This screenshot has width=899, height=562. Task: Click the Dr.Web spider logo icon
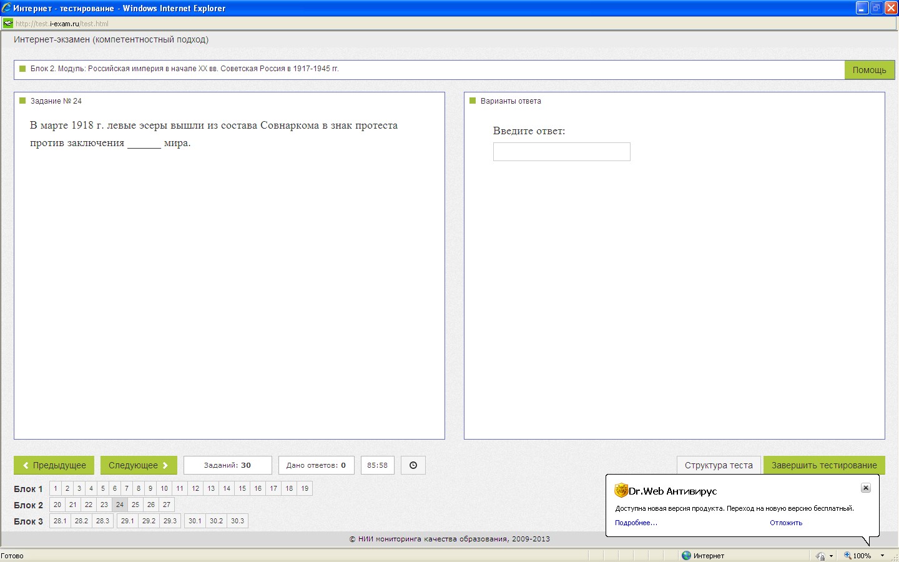pyautogui.click(x=621, y=490)
